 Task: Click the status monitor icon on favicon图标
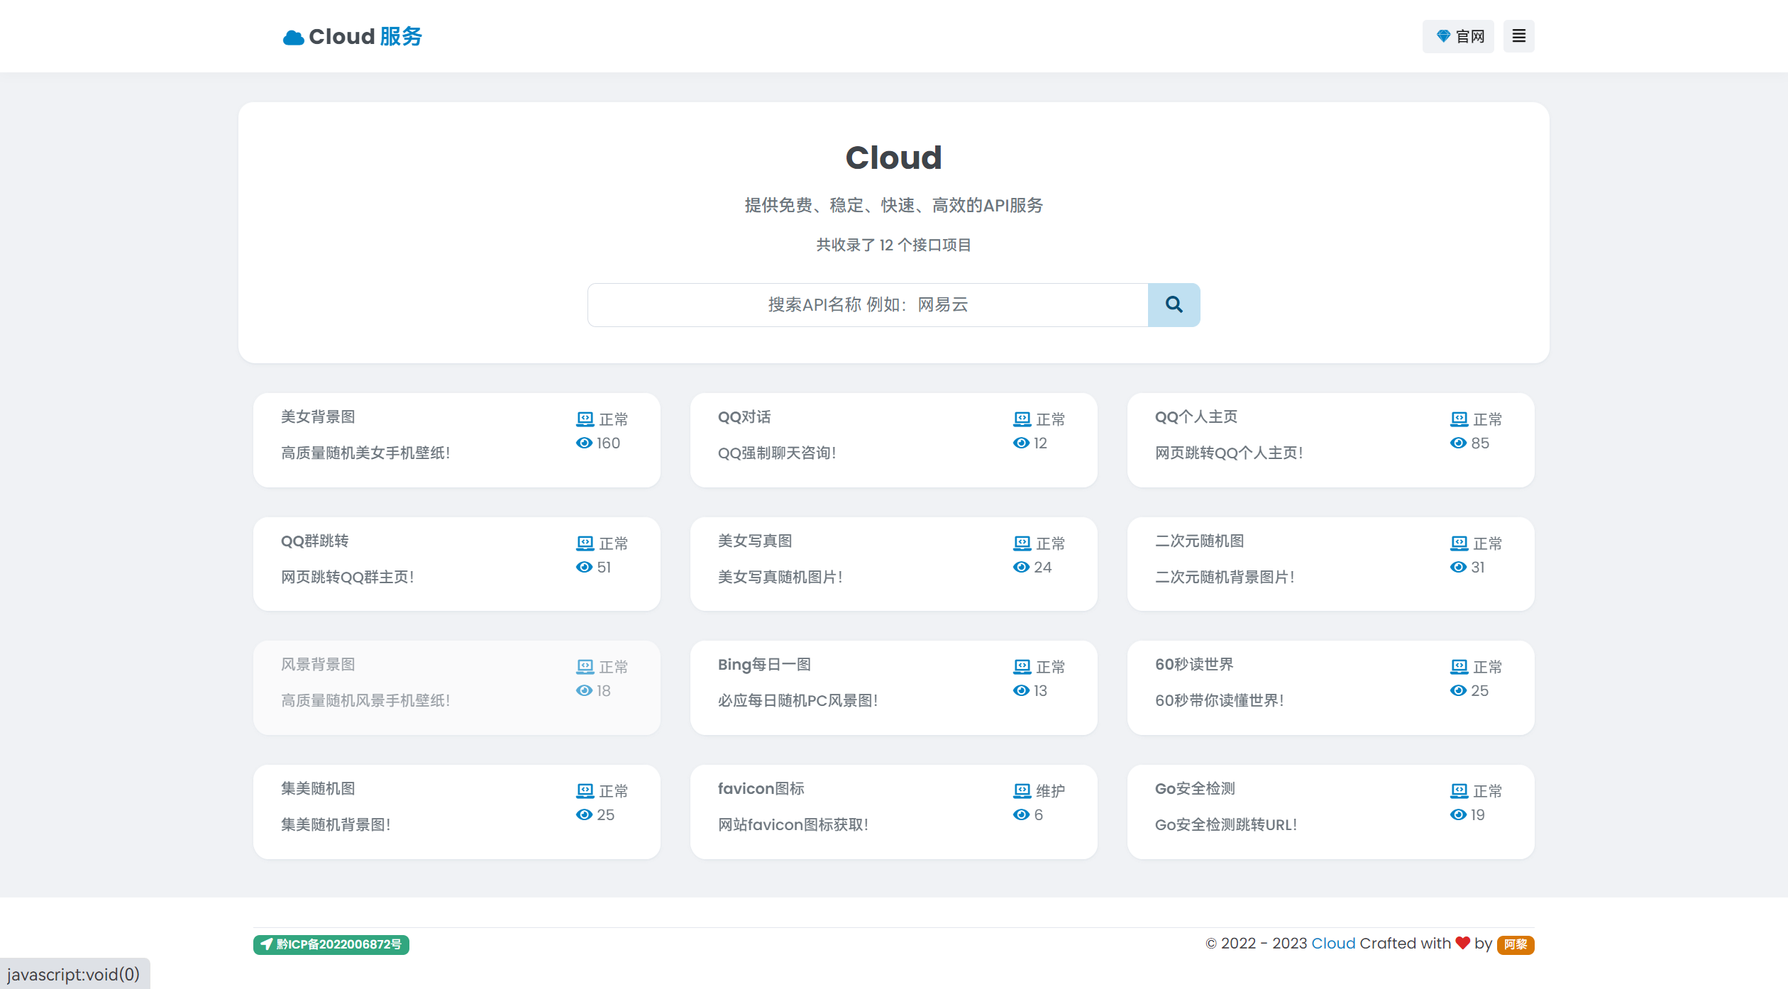(1022, 791)
